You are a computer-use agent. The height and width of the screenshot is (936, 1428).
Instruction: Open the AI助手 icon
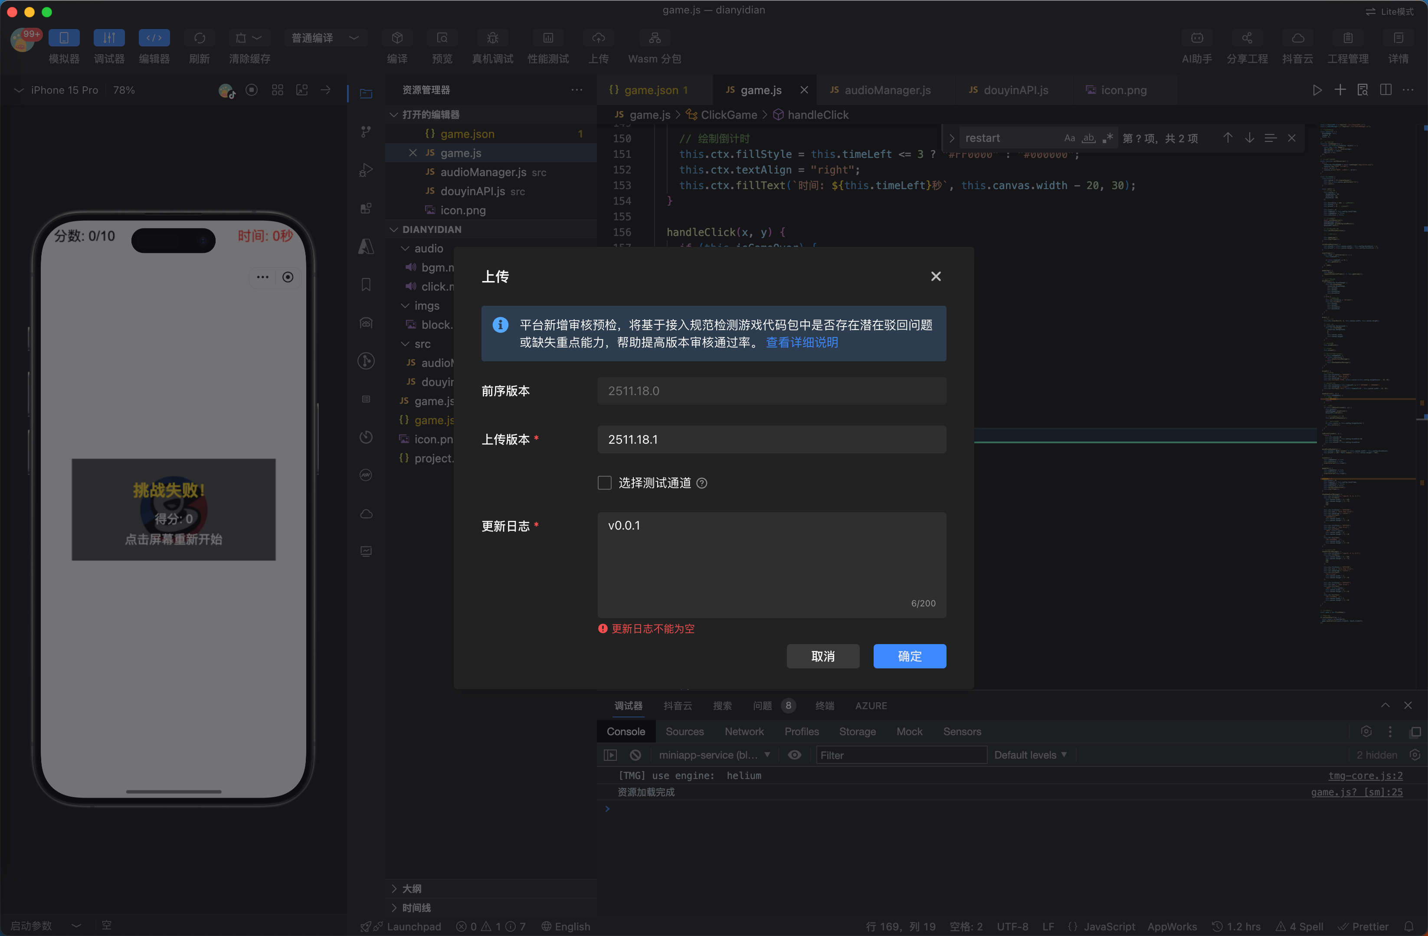point(1196,39)
